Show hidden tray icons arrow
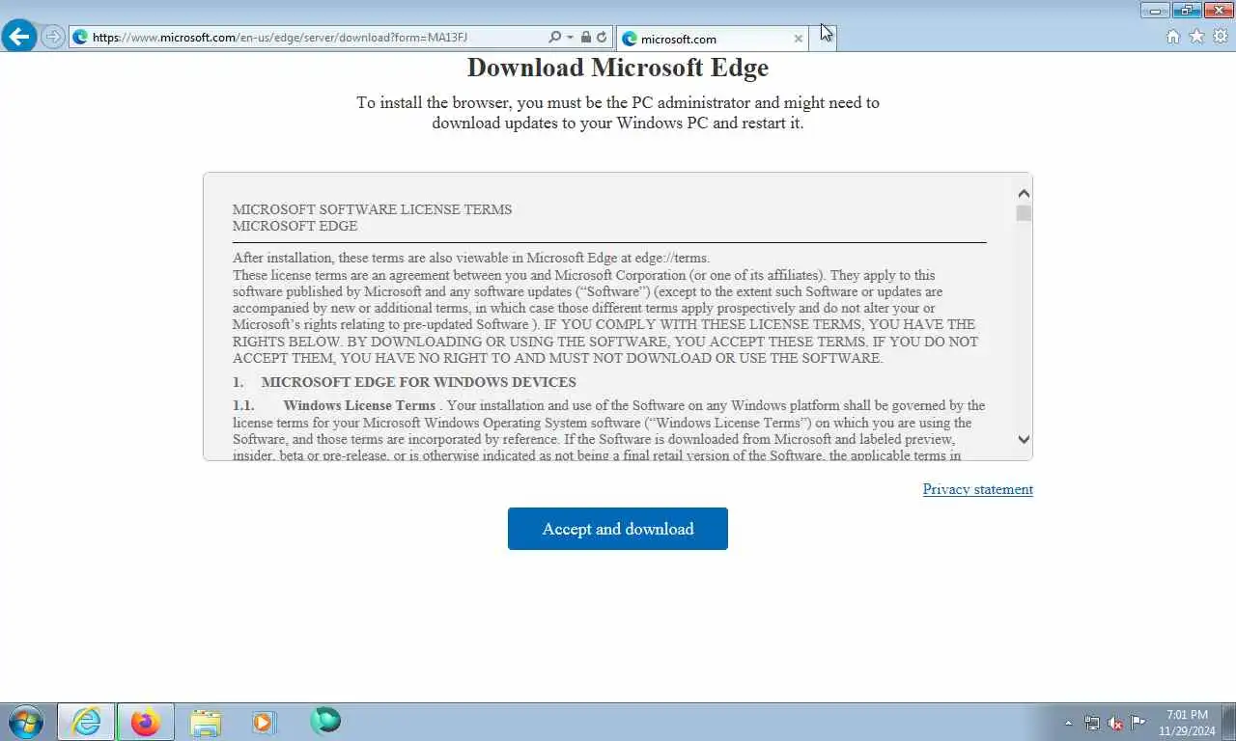This screenshot has width=1236, height=741. [1068, 723]
